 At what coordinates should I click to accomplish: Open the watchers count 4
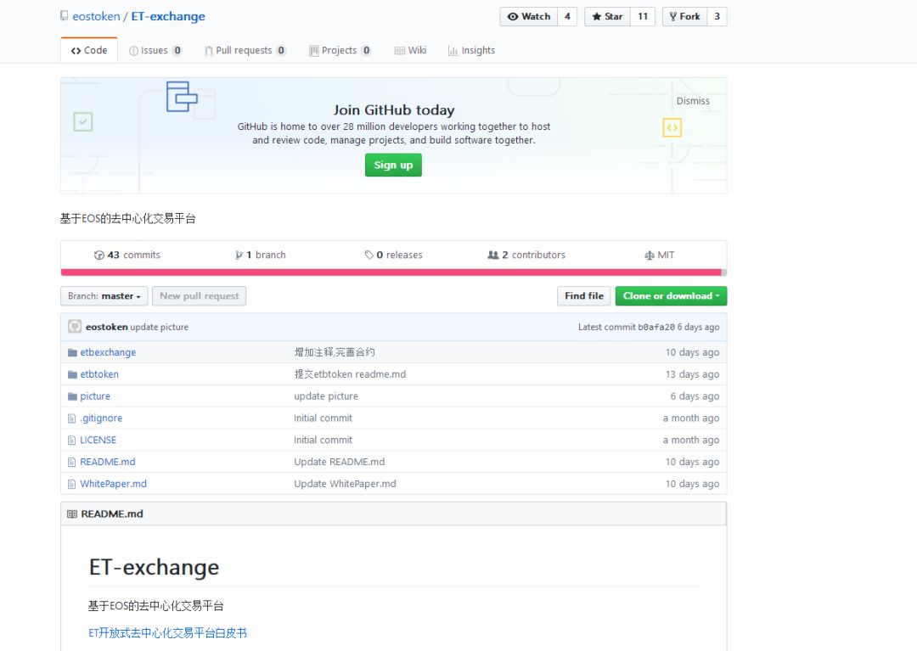[x=567, y=16]
